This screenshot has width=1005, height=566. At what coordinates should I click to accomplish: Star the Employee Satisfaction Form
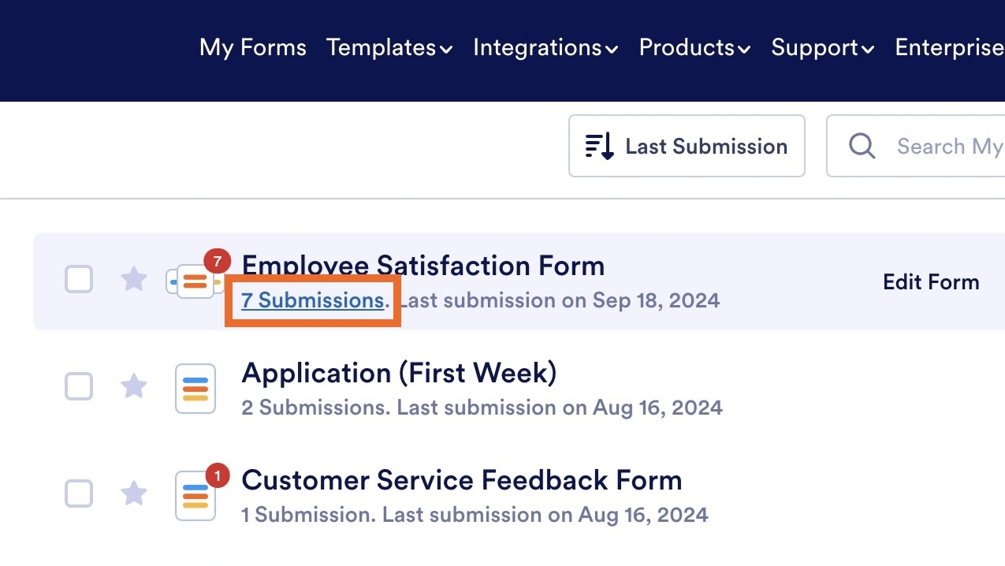[134, 279]
